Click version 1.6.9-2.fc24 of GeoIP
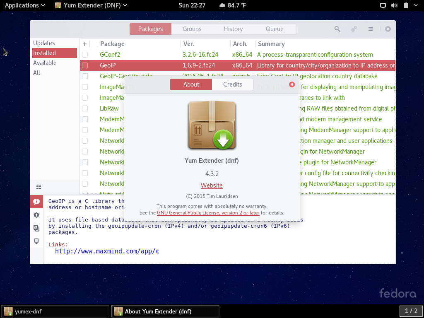 point(199,65)
